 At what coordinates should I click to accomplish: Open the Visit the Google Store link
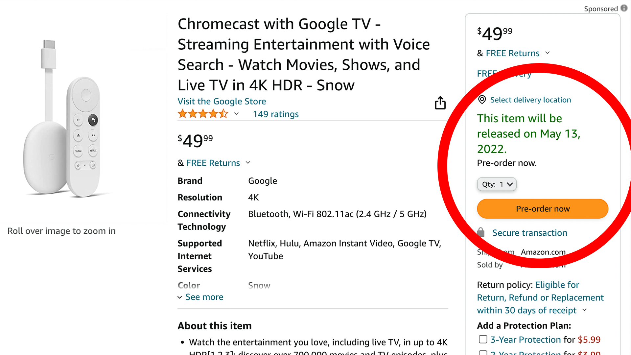click(x=222, y=101)
